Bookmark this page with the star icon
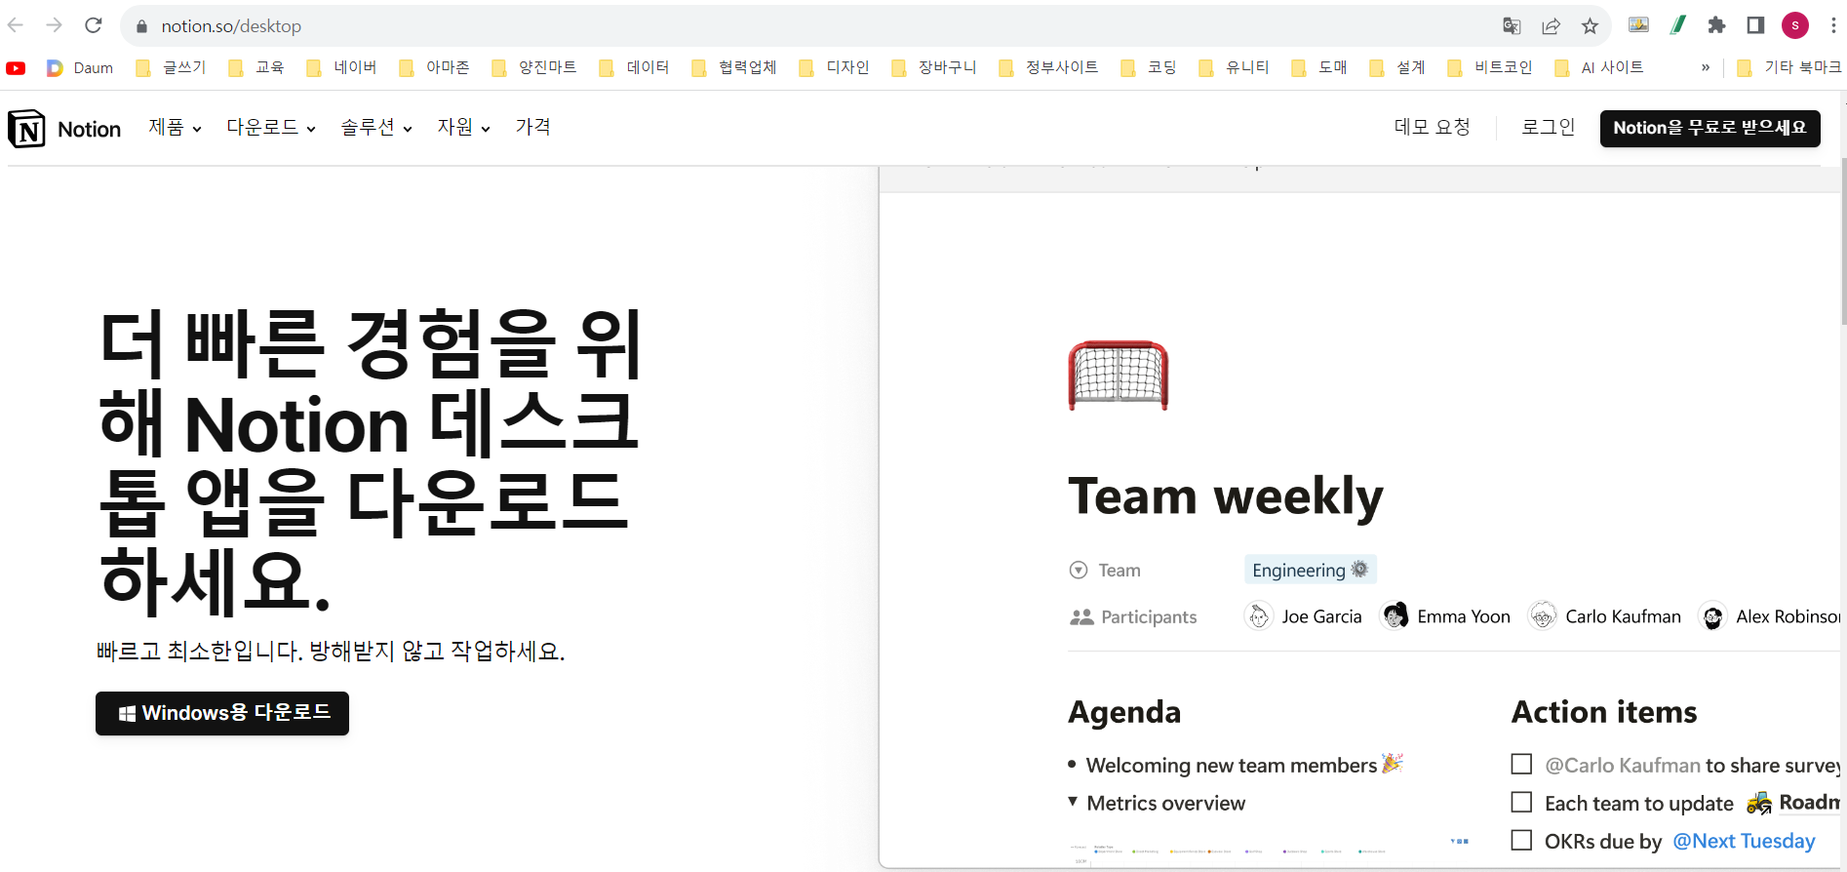This screenshot has width=1847, height=872. pos(1590,26)
